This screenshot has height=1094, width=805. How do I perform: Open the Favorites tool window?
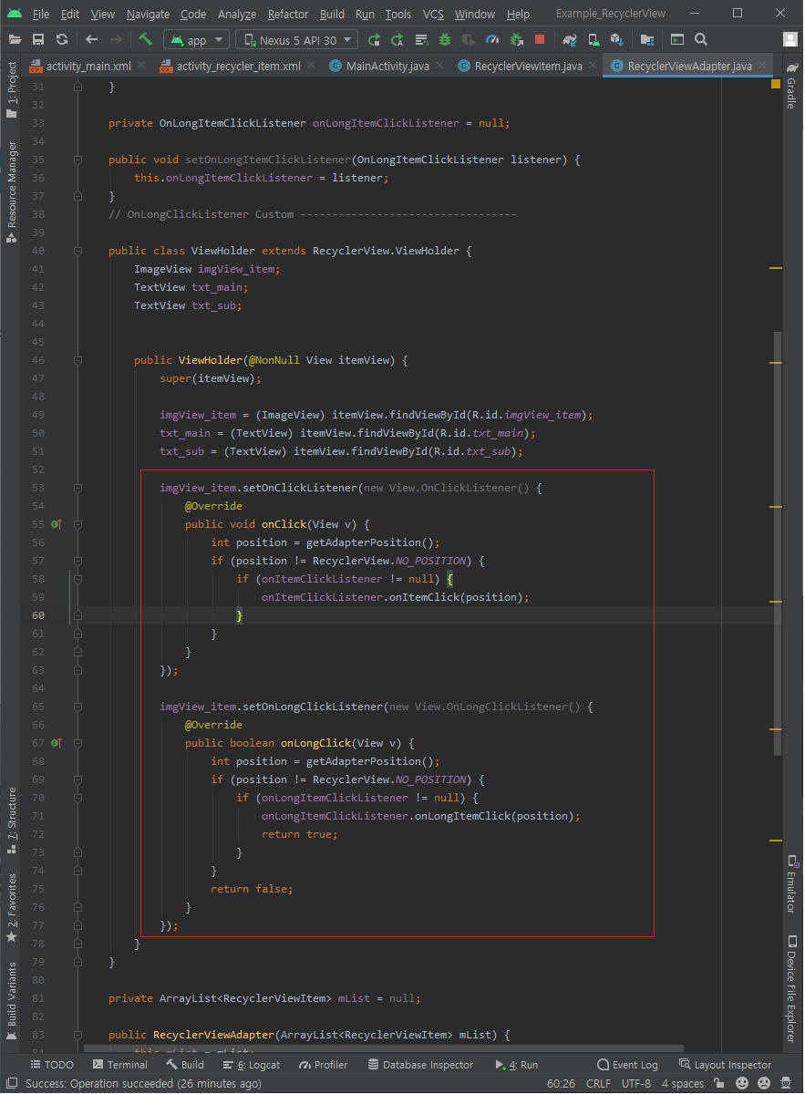[12, 908]
